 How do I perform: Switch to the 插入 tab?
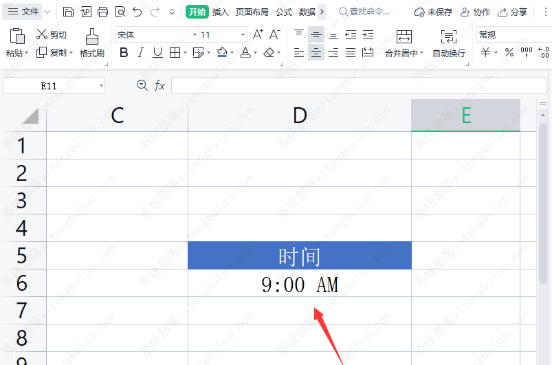[x=221, y=12]
